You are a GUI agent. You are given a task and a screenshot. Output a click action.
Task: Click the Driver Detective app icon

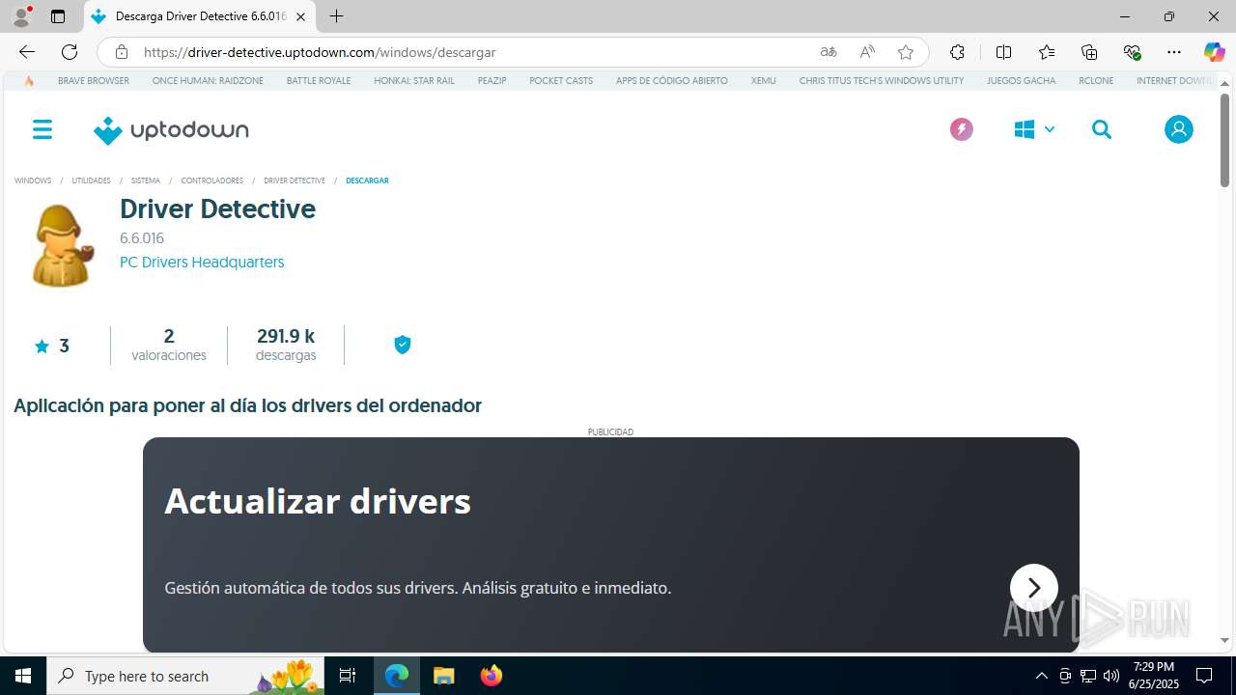tap(62, 246)
